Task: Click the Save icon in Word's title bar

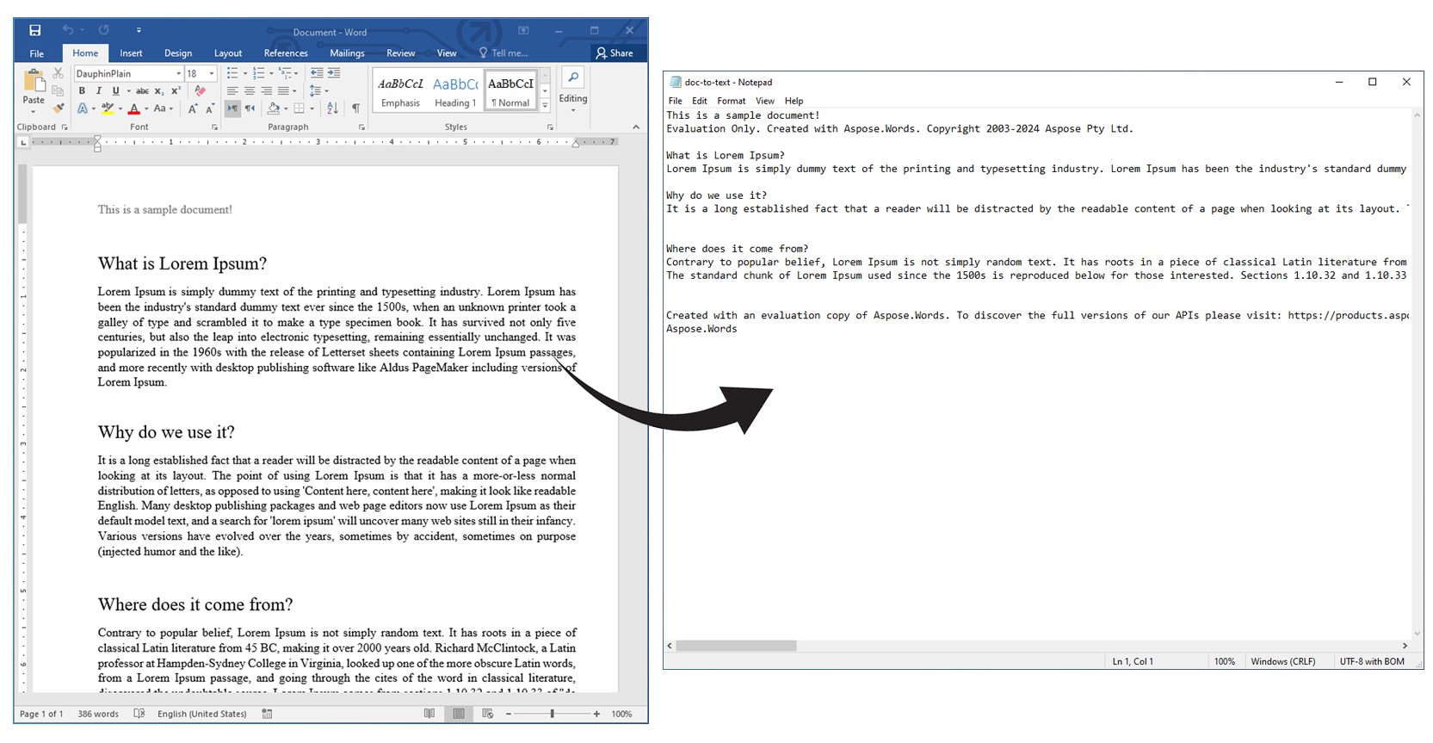Action: [x=35, y=31]
